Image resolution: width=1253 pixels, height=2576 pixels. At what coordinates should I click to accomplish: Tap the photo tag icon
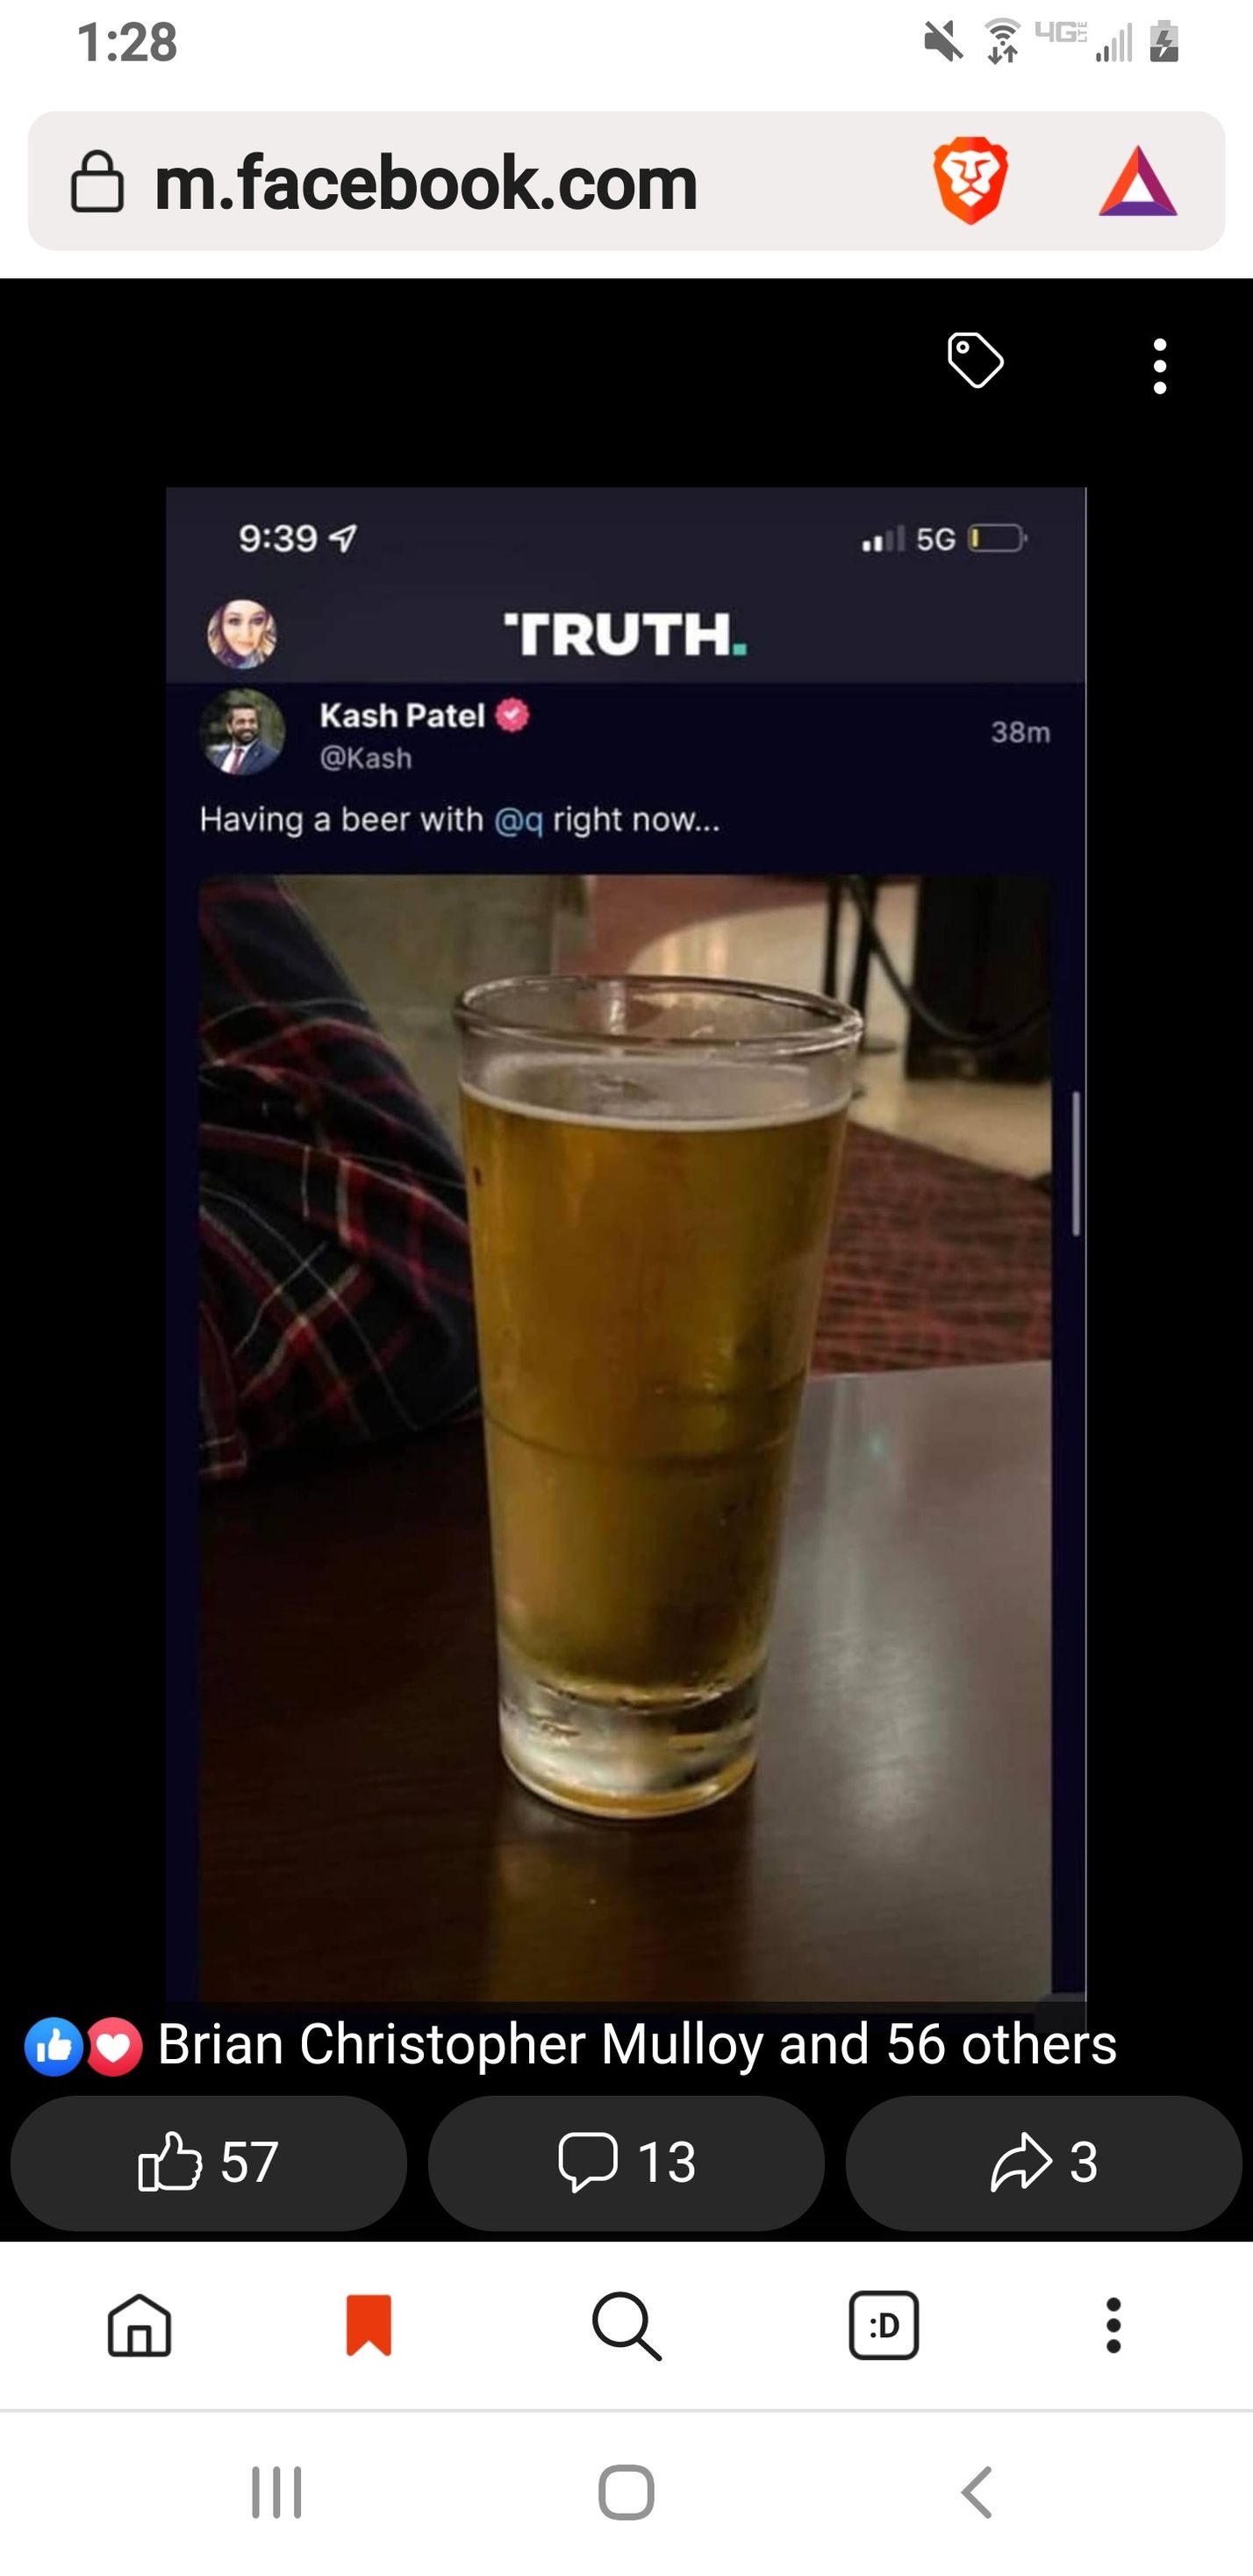pos(975,360)
